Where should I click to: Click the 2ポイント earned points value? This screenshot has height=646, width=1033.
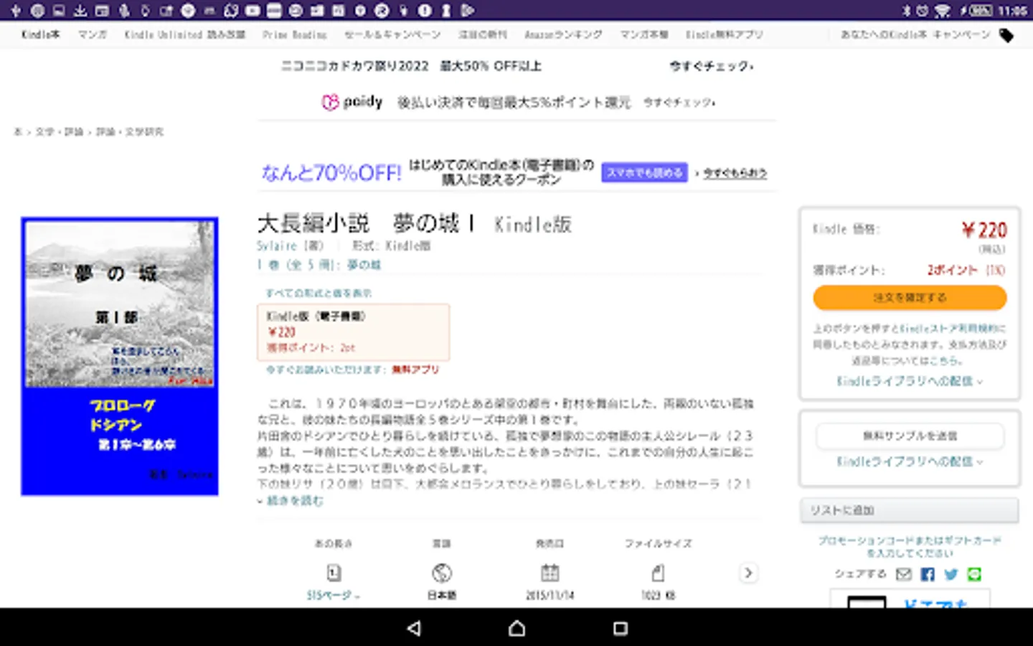(952, 270)
